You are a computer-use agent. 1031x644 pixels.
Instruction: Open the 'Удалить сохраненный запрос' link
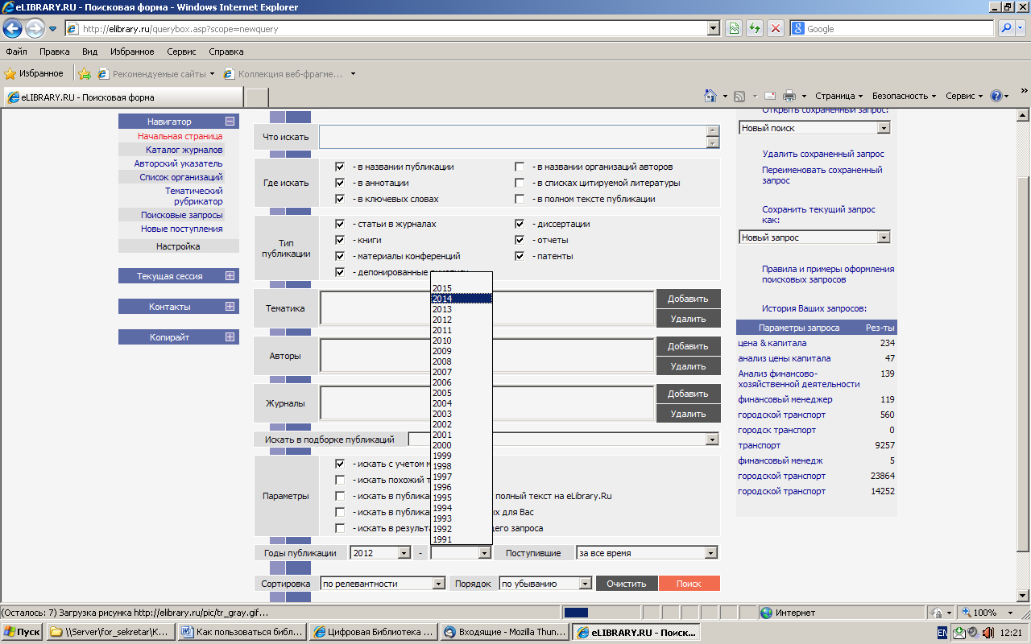pos(823,154)
